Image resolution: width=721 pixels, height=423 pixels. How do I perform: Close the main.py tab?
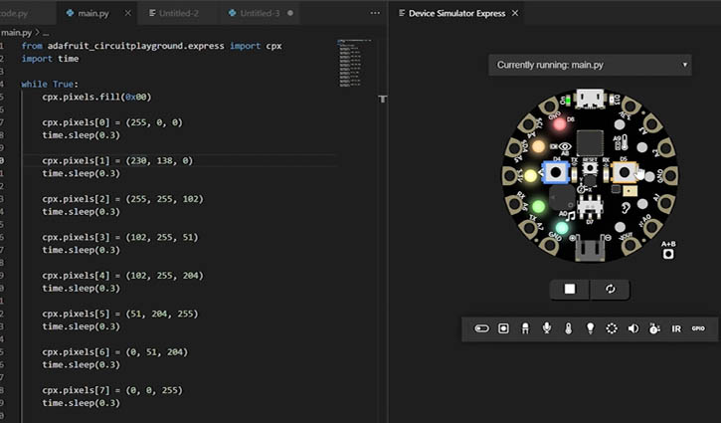(x=128, y=13)
